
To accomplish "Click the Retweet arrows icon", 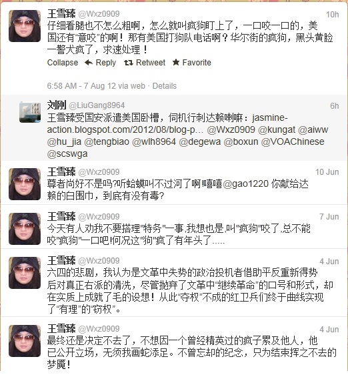I will pos(129,63).
